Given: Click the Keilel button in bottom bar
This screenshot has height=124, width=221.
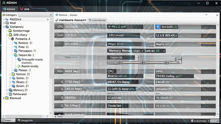Looking at the screenshot, I should 8,120.
